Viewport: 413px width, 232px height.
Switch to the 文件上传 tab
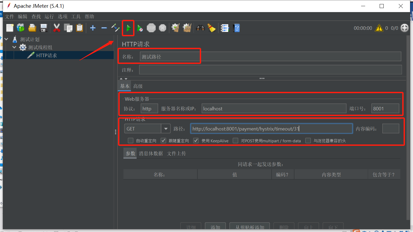coord(176,153)
